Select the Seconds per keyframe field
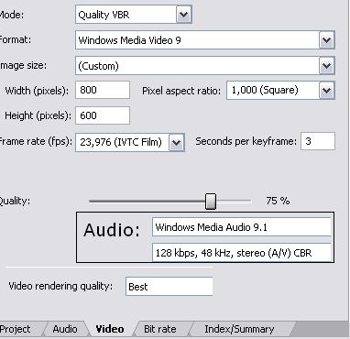The width and height of the screenshot is (350, 339). (x=318, y=141)
